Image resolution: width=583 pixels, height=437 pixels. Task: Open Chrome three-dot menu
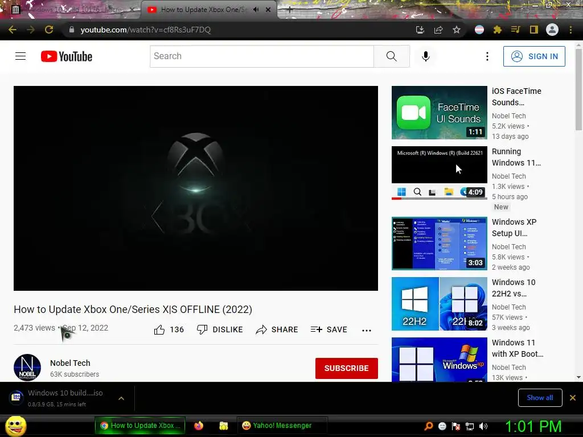pyautogui.click(x=570, y=30)
